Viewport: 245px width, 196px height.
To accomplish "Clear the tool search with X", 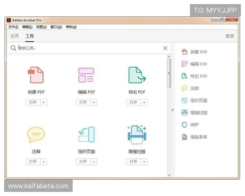I will pos(165,48).
